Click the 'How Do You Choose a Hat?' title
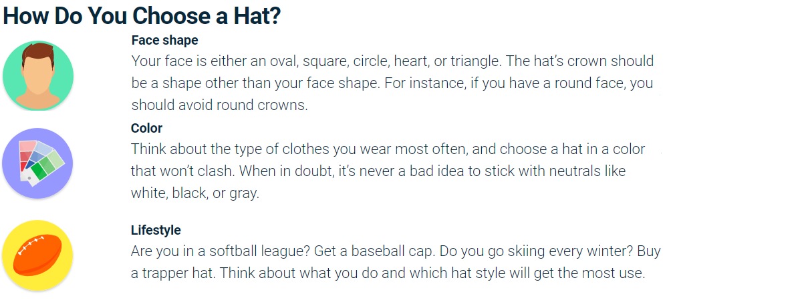The height and width of the screenshot is (300, 802). pos(142,16)
